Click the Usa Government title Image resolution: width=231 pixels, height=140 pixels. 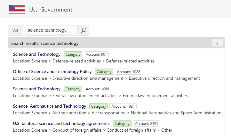tap(51, 10)
